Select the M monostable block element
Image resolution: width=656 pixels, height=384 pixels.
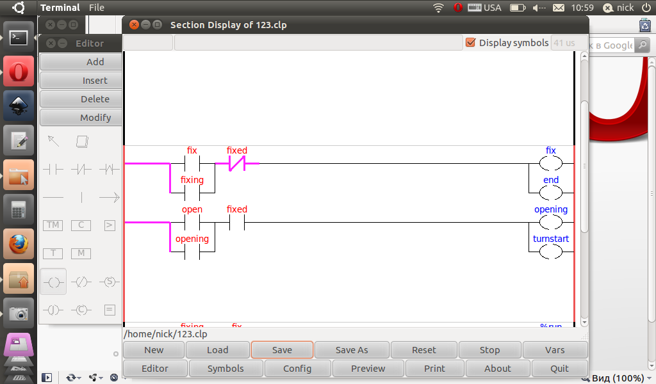point(81,253)
